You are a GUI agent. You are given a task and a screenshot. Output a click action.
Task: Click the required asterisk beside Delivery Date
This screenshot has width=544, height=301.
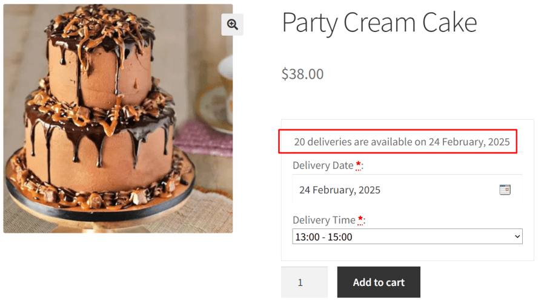pyautogui.click(x=359, y=165)
